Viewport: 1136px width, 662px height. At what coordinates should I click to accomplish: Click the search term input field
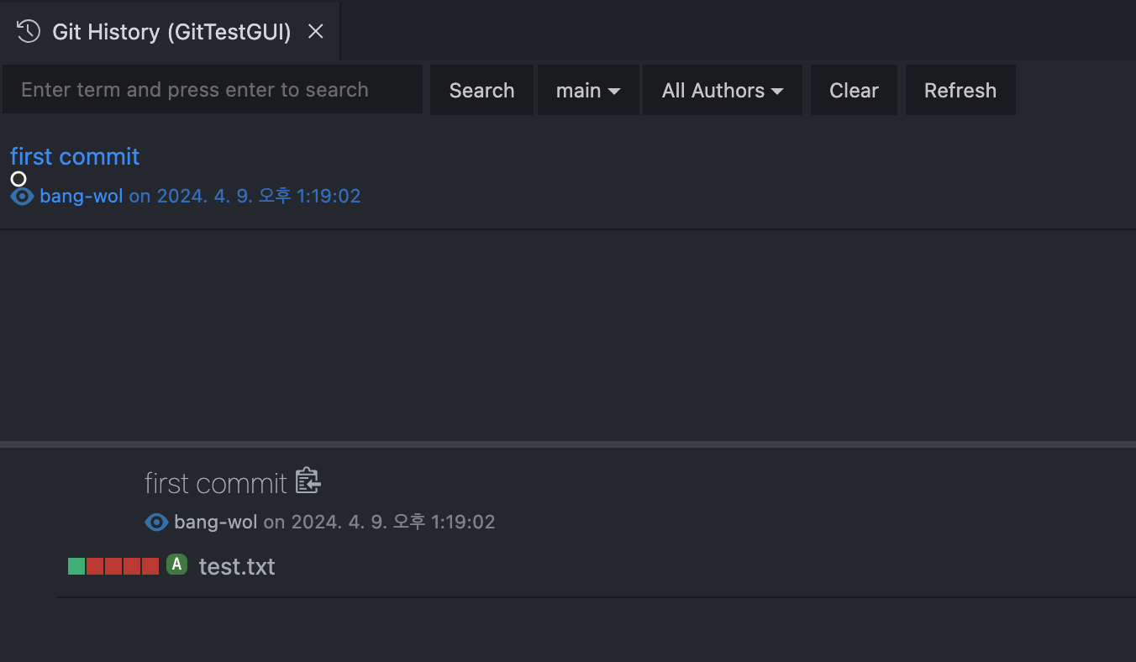[212, 90]
